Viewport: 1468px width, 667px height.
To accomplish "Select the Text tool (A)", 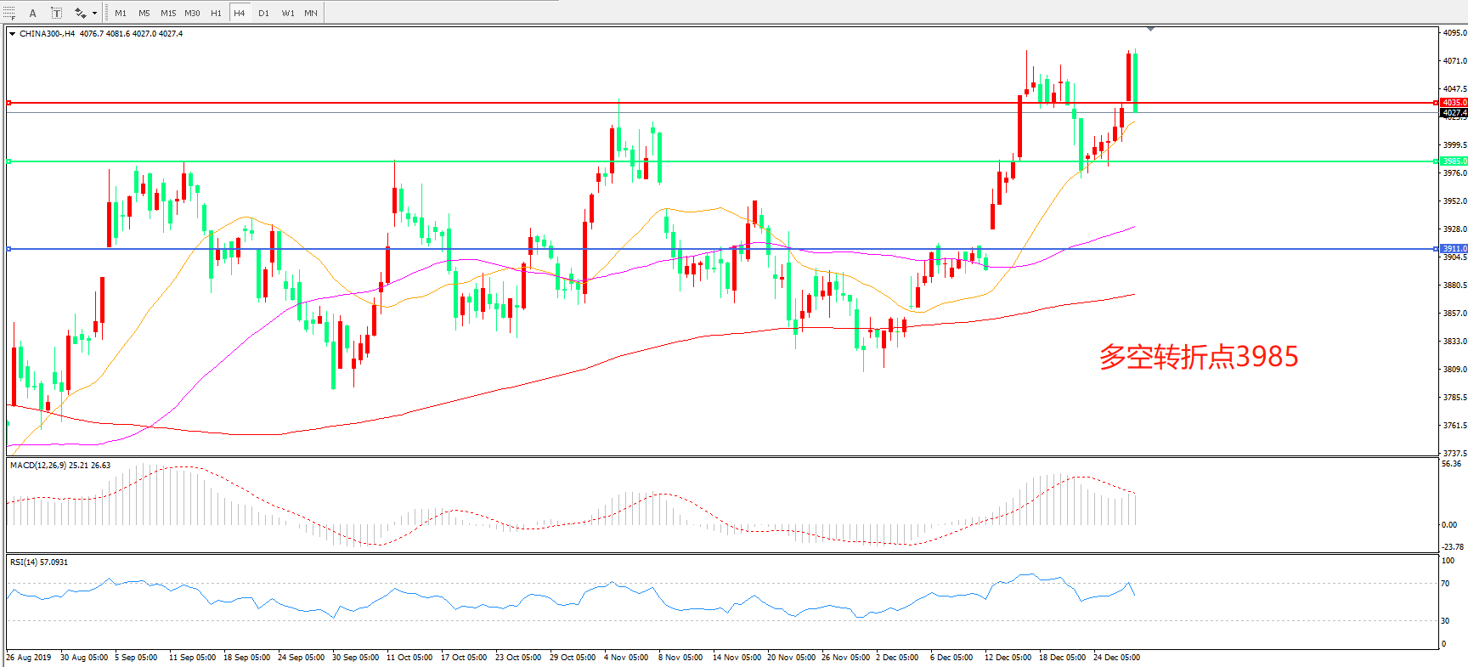I will click(33, 13).
